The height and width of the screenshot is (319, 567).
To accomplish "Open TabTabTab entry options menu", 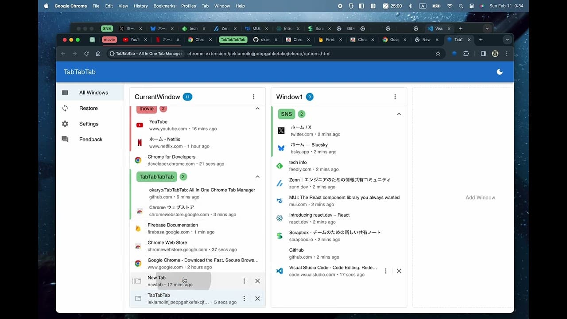I will [x=244, y=299].
